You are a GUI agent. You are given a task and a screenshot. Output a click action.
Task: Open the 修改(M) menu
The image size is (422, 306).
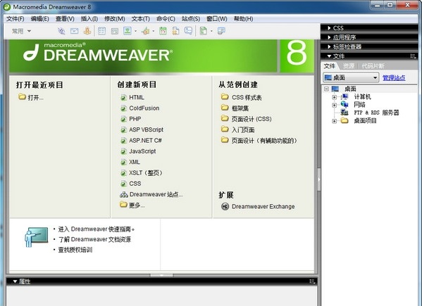pyautogui.click(x=115, y=19)
